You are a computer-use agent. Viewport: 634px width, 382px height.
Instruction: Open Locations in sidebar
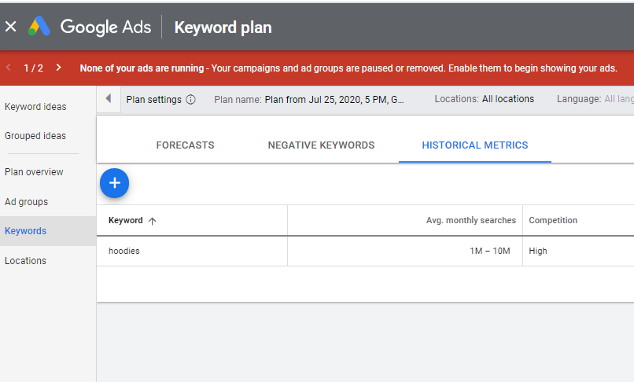tap(25, 261)
